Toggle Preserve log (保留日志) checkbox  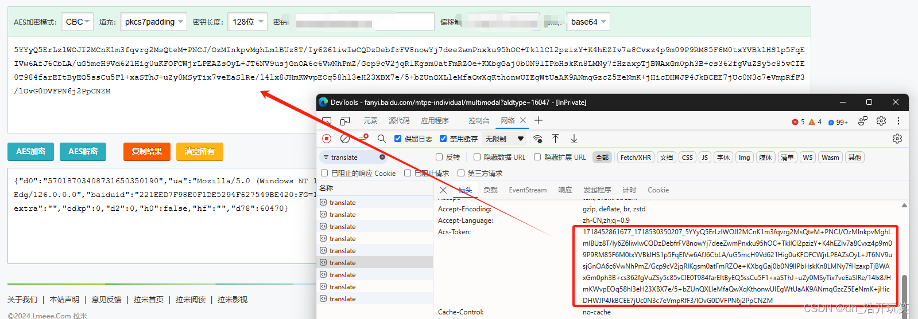[398, 139]
